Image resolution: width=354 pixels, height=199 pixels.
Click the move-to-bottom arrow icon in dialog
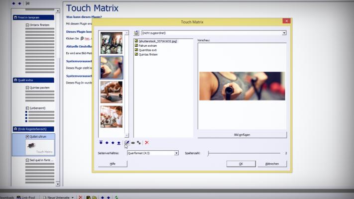point(119,143)
